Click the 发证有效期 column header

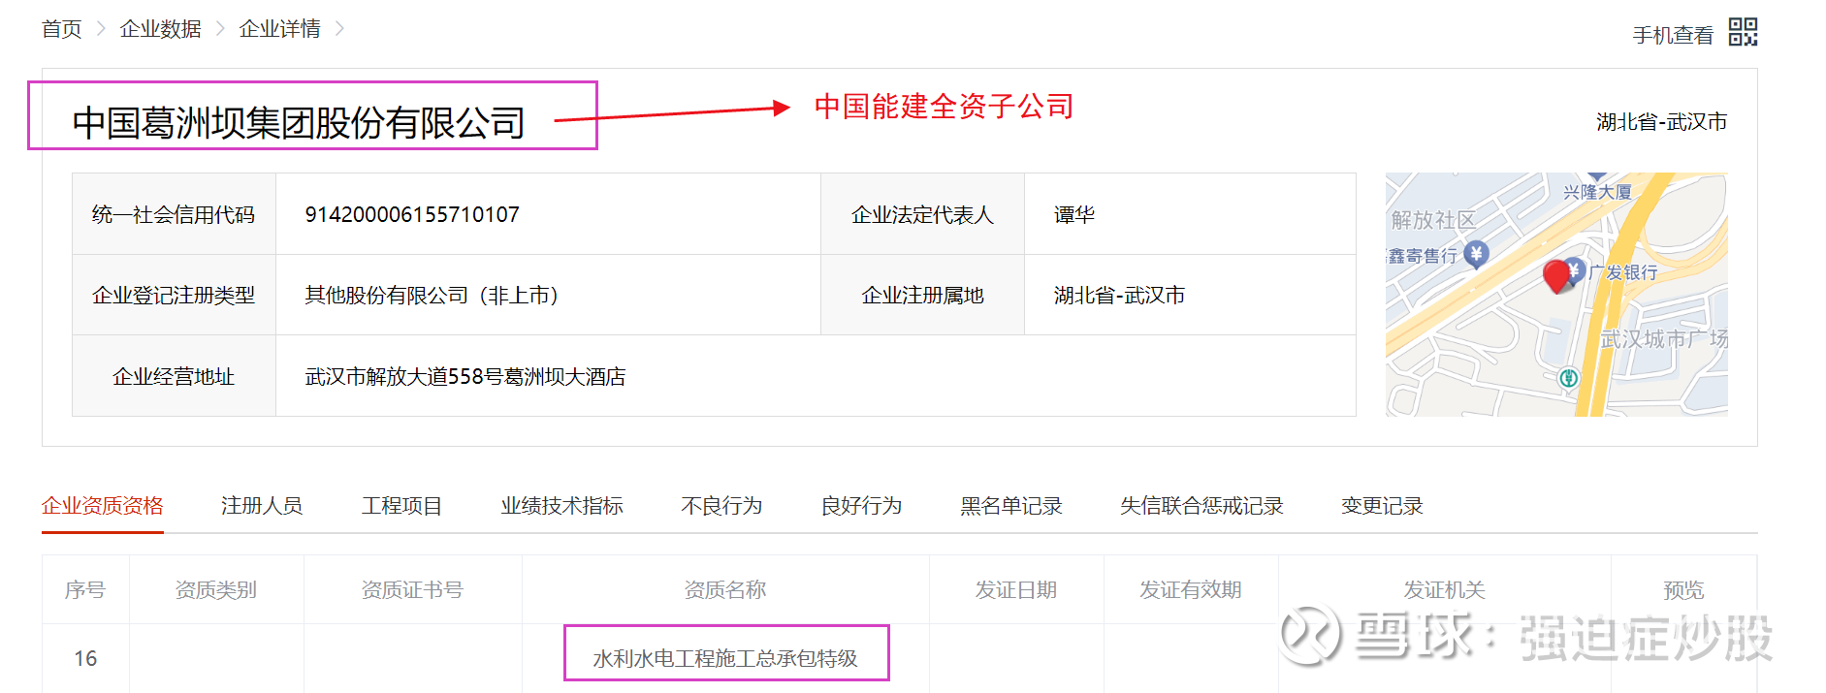[x=1191, y=589]
